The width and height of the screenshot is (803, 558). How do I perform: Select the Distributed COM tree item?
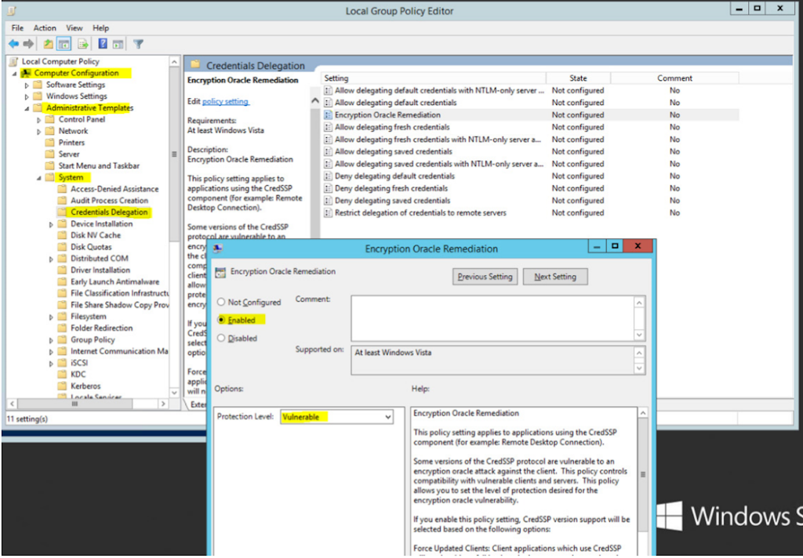pyautogui.click(x=100, y=259)
